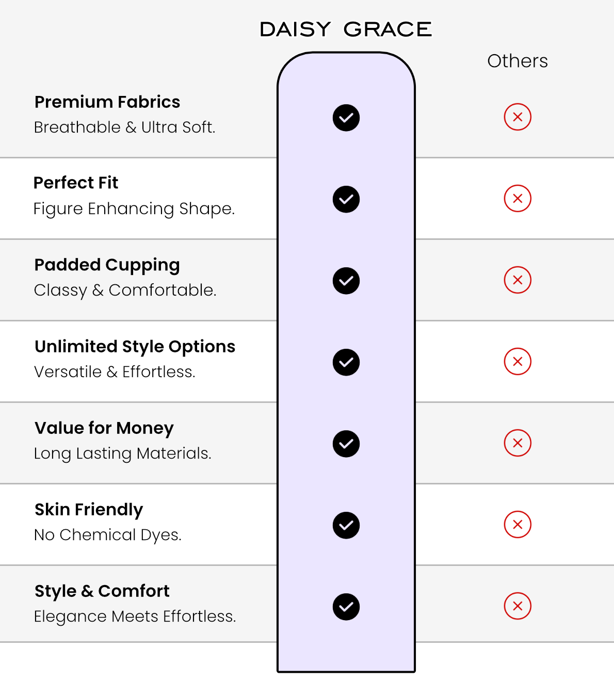Select the Value for Money checkmark

pyautogui.click(x=346, y=444)
